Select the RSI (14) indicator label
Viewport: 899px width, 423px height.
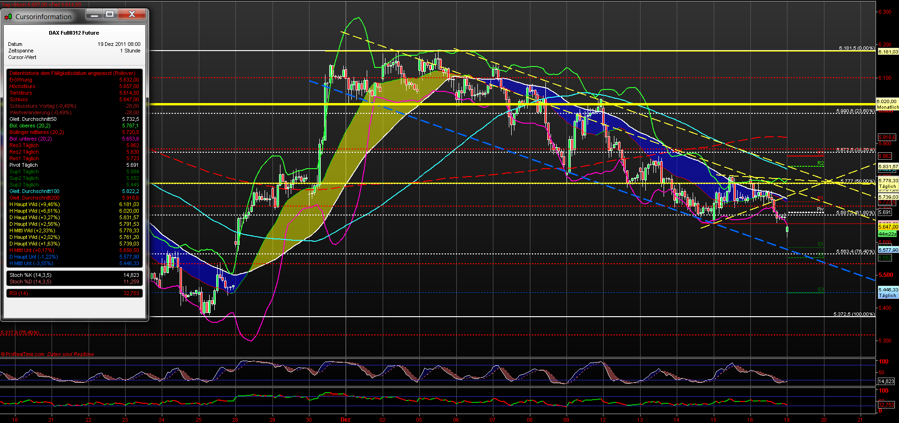[19, 293]
